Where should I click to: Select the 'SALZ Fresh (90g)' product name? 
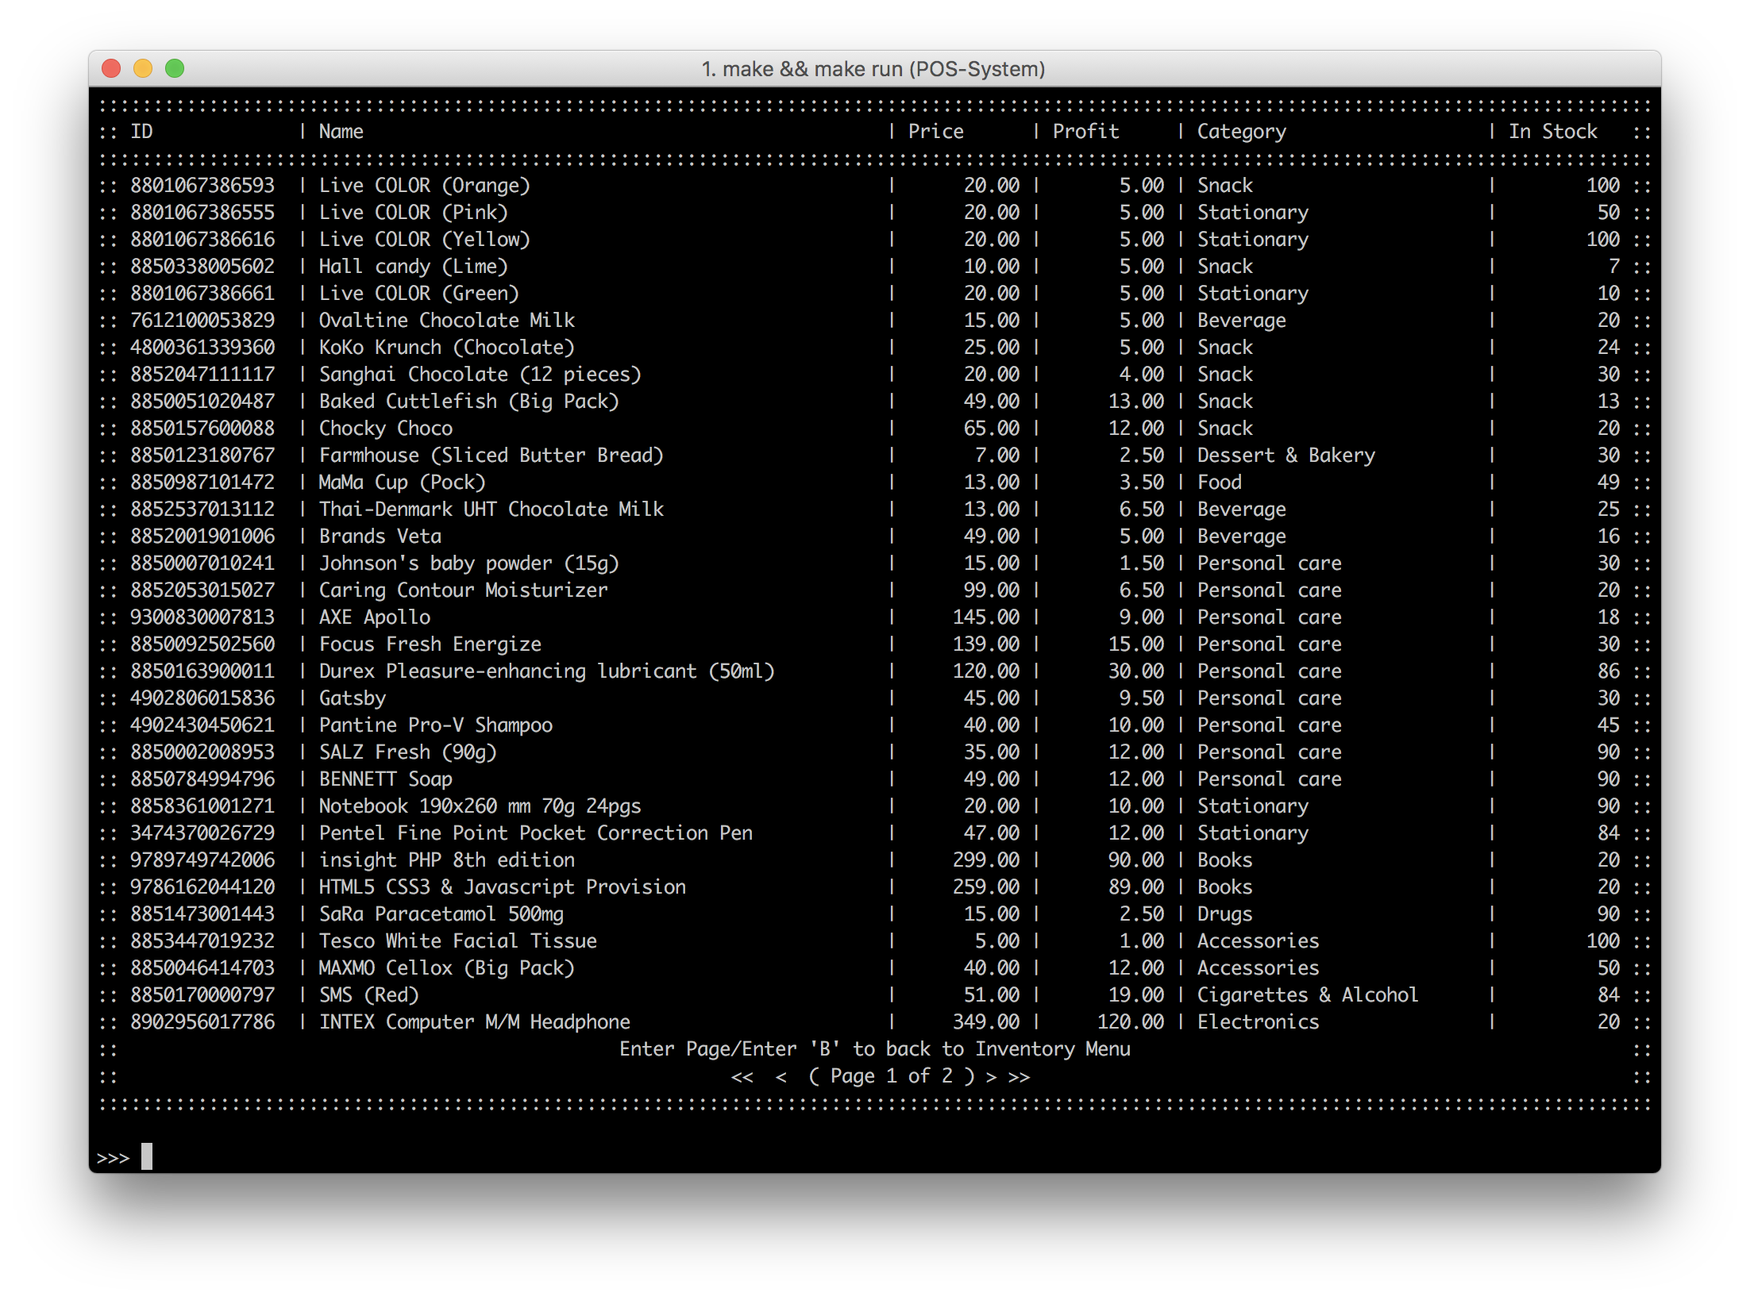click(408, 752)
